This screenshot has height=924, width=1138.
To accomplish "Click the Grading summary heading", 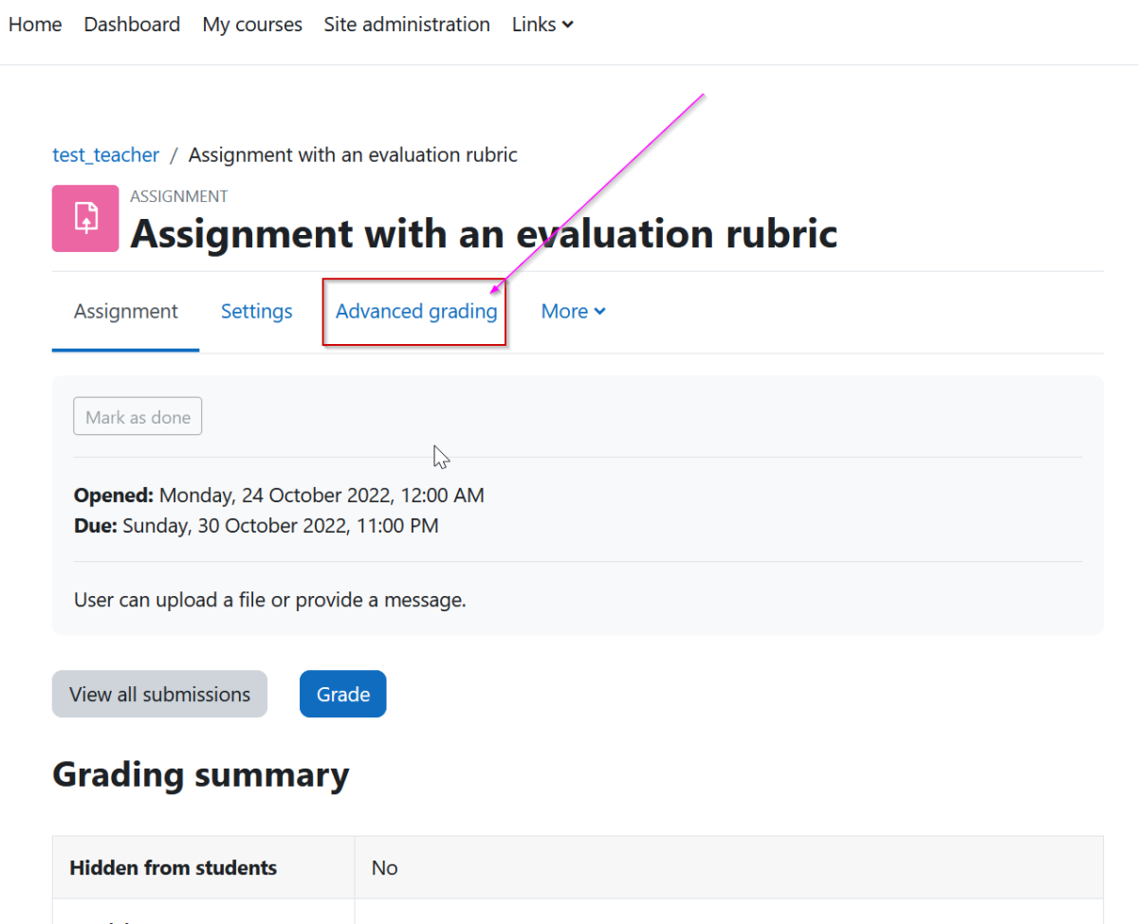I will [200, 774].
